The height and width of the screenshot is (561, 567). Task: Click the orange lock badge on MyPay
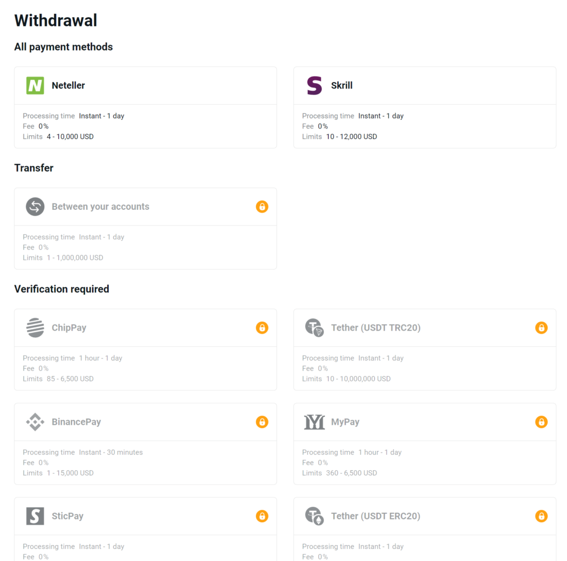click(542, 422)
